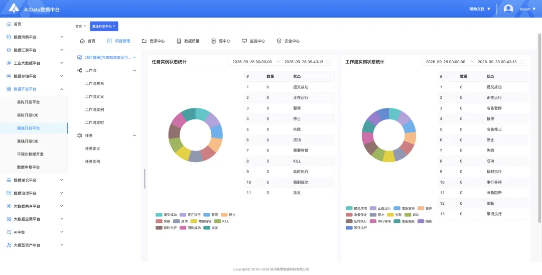
Task: Toggle 等待执行 legend in 工作流 chart
Action: tap(356, 228)
